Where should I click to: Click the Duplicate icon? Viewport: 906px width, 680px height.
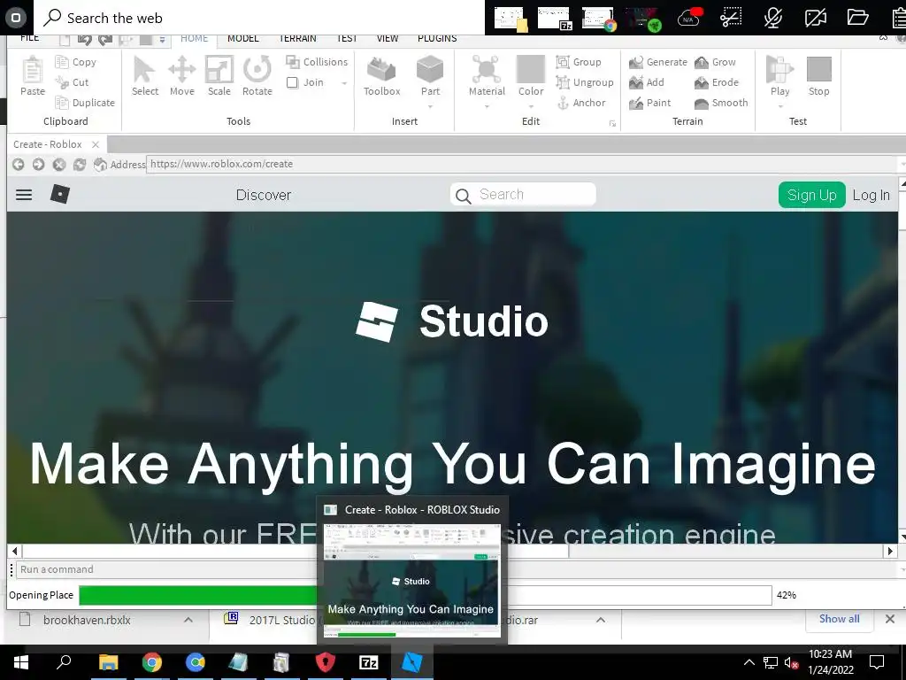click(x=62, y=103)
